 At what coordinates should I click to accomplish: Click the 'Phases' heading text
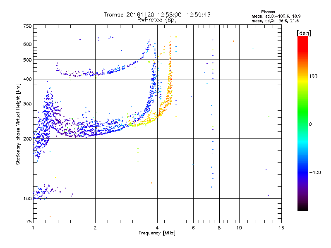click(x=268, y=12)
